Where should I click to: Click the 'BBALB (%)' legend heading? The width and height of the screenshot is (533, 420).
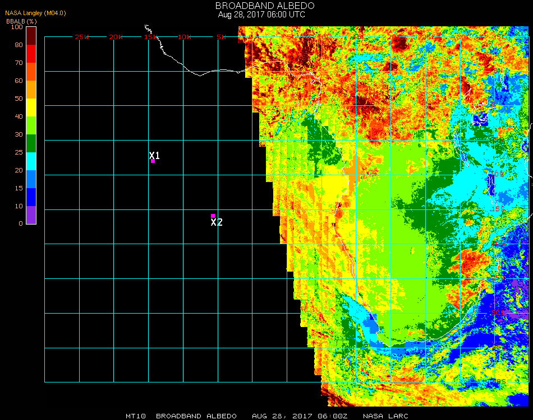click(21, 21)
